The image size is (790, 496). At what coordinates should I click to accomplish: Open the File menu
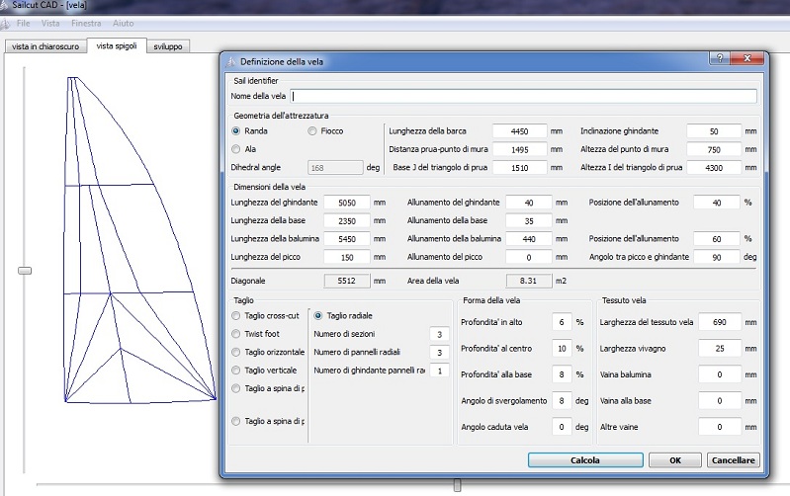(23, 23)
